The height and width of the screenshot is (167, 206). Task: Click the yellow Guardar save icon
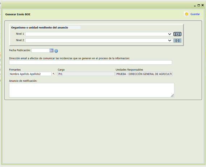click(x=186, y=14)
